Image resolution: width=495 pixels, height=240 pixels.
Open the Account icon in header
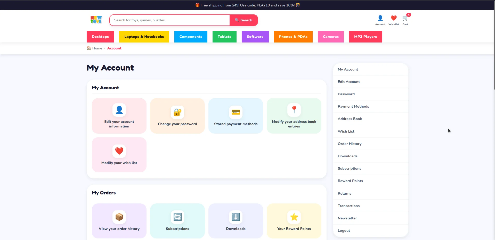(x=380, y=20)
